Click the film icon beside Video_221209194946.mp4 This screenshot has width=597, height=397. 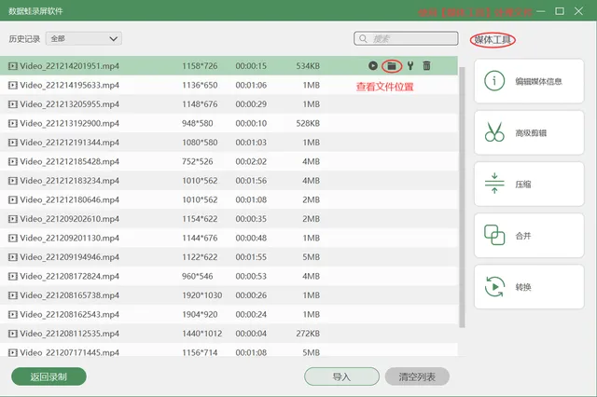[13, 257]
